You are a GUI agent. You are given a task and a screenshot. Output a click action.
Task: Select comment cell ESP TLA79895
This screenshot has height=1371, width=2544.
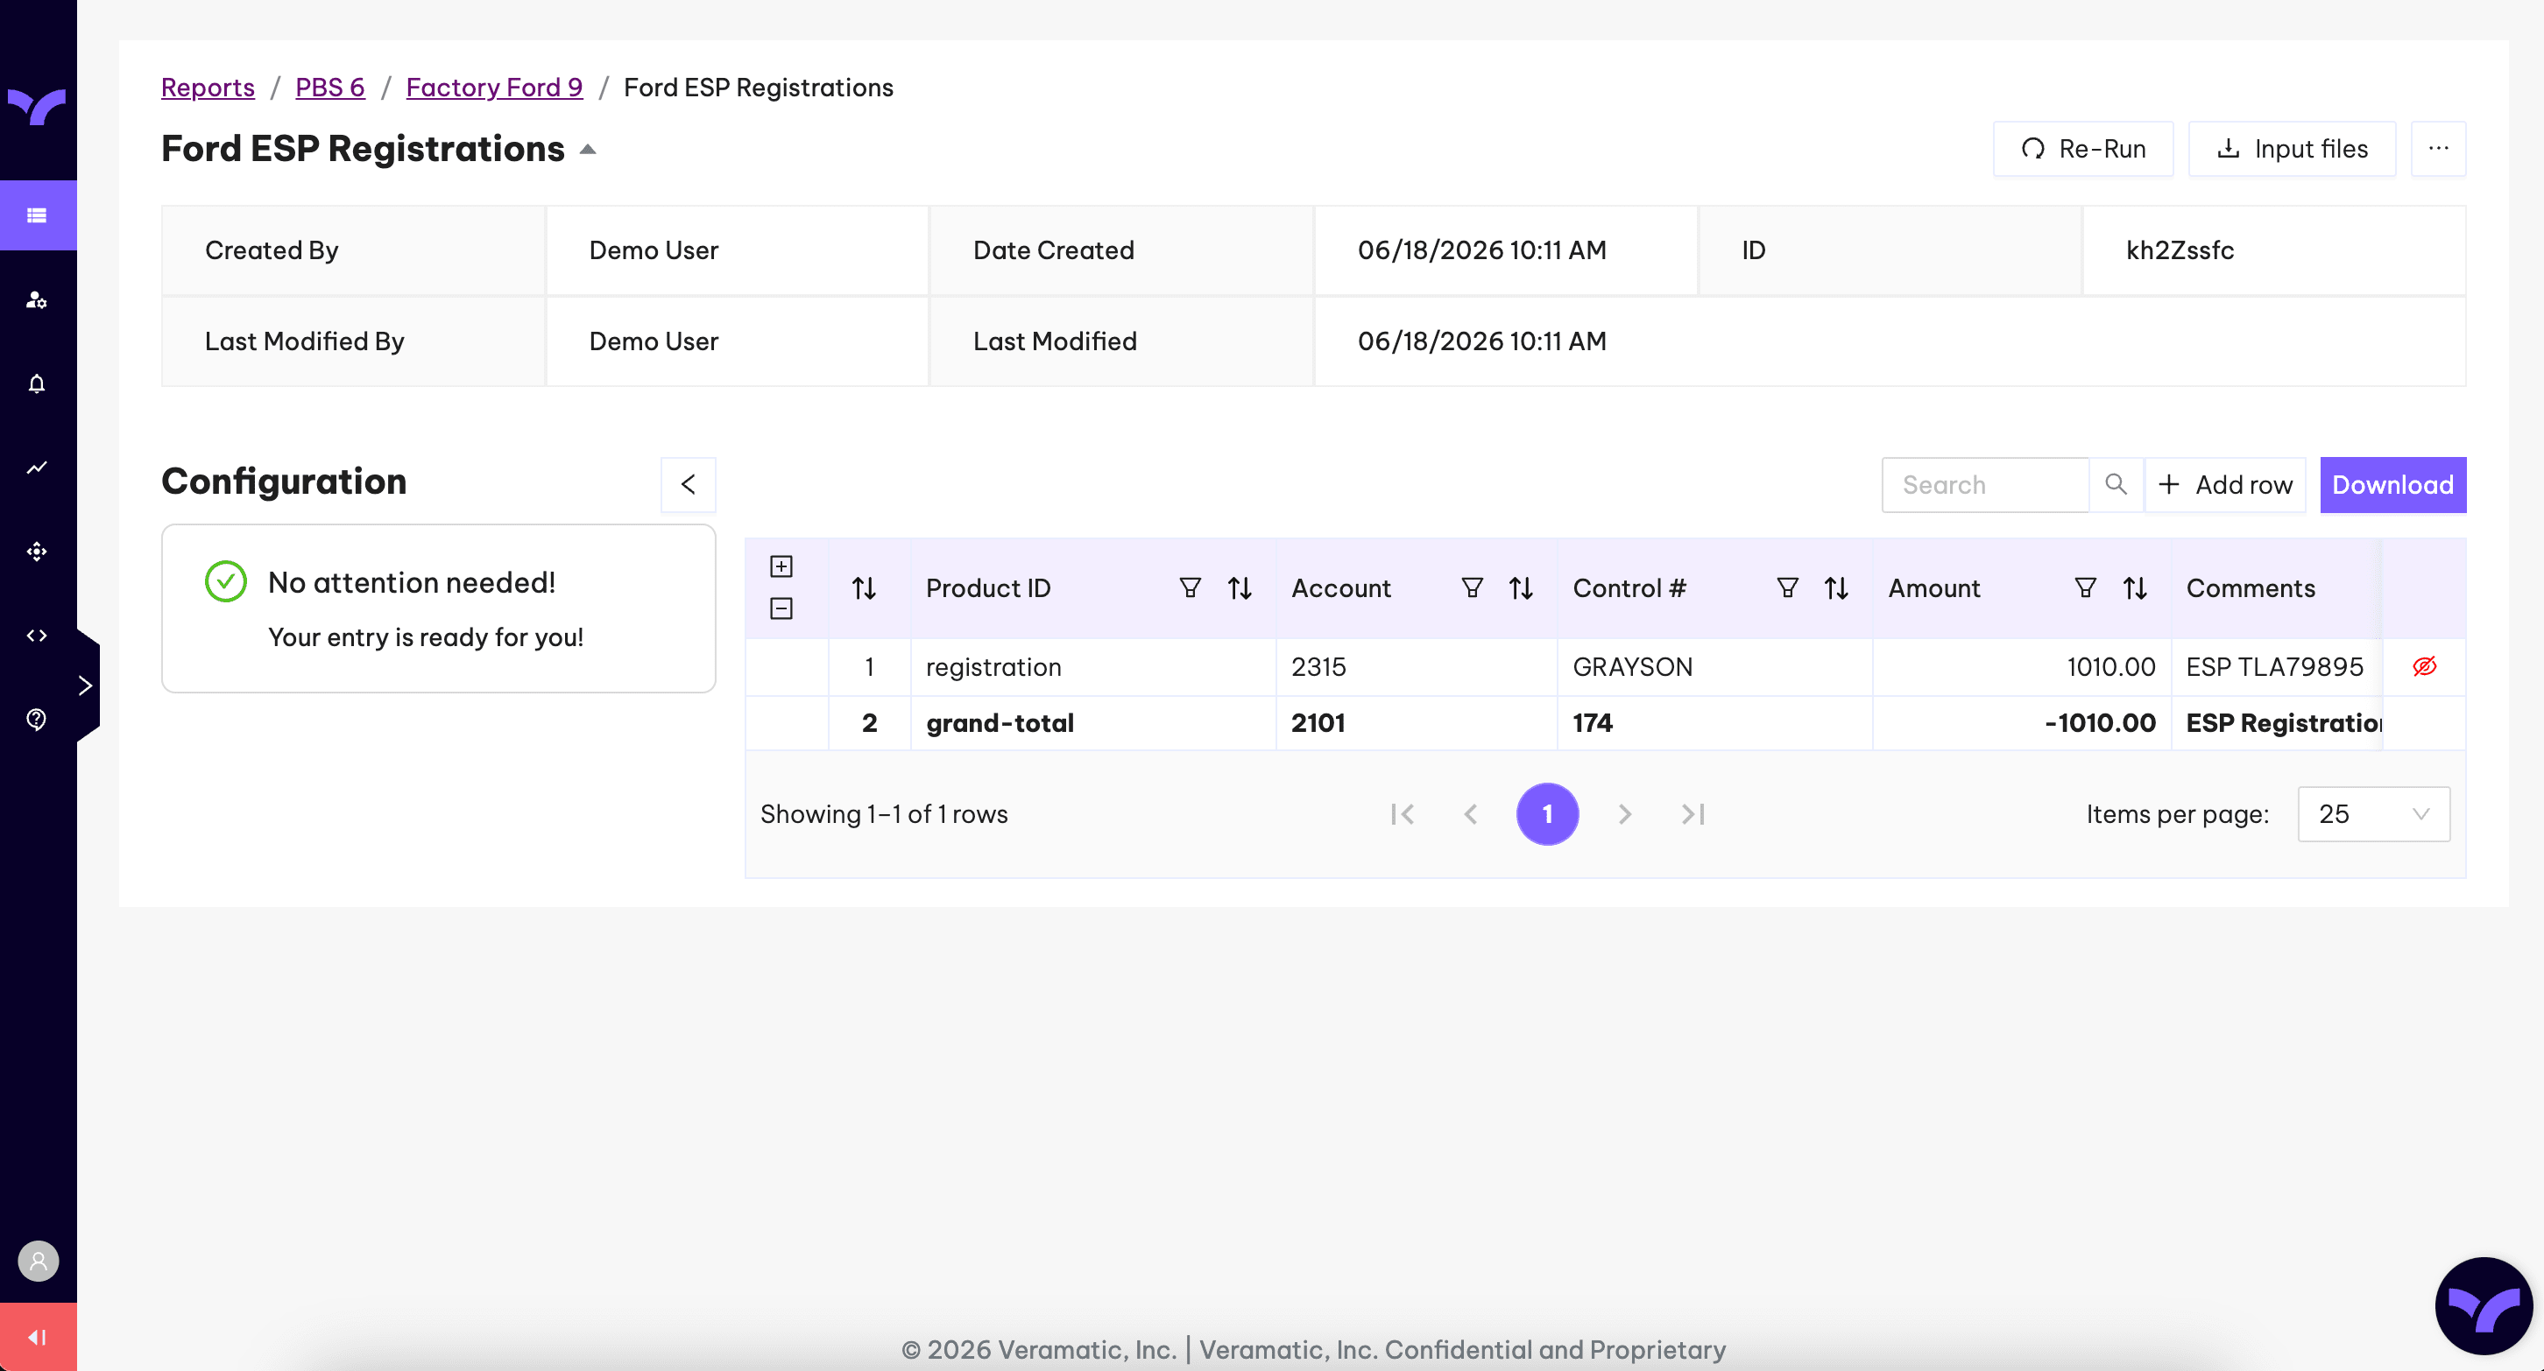coord(2276,667)
